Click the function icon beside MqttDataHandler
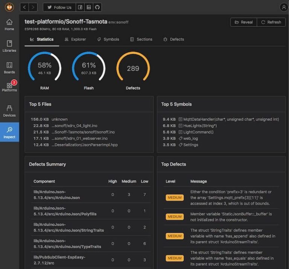289x269 pixels. point(181,119)
